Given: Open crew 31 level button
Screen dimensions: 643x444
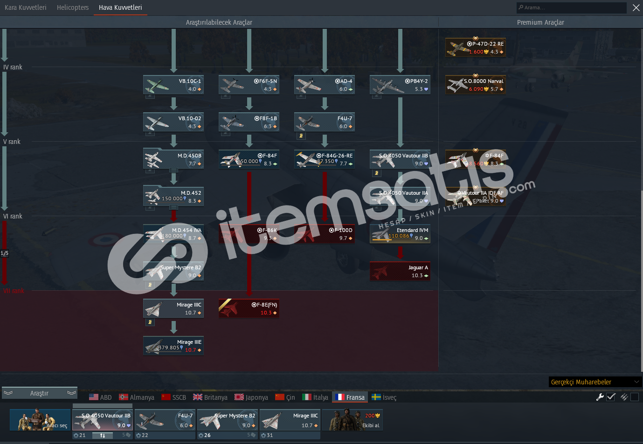Looking at the screenshot, I should [x=267, y=435].
